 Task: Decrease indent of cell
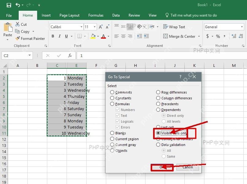point(139,36)
